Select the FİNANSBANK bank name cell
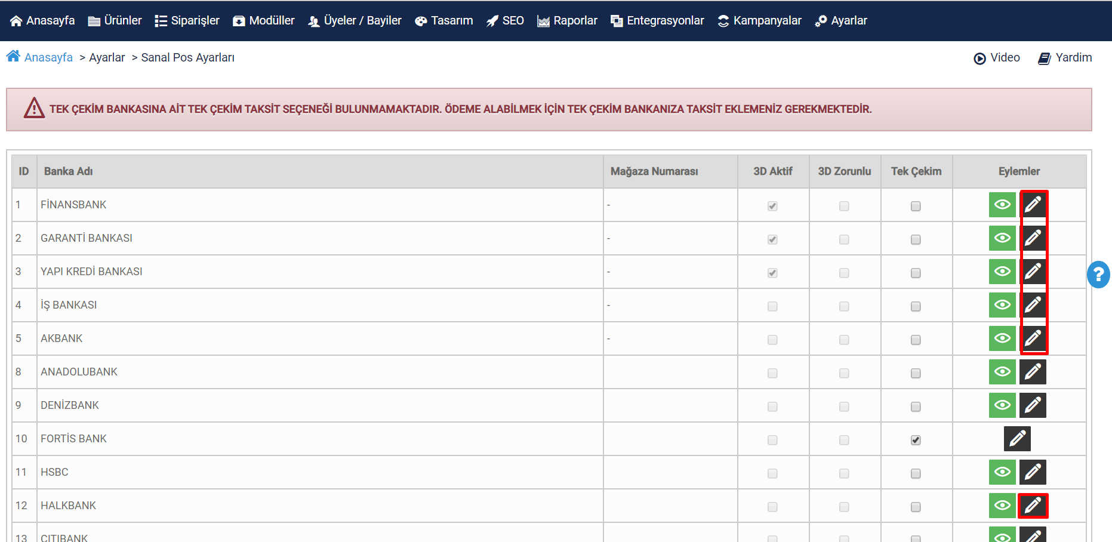 320,205
